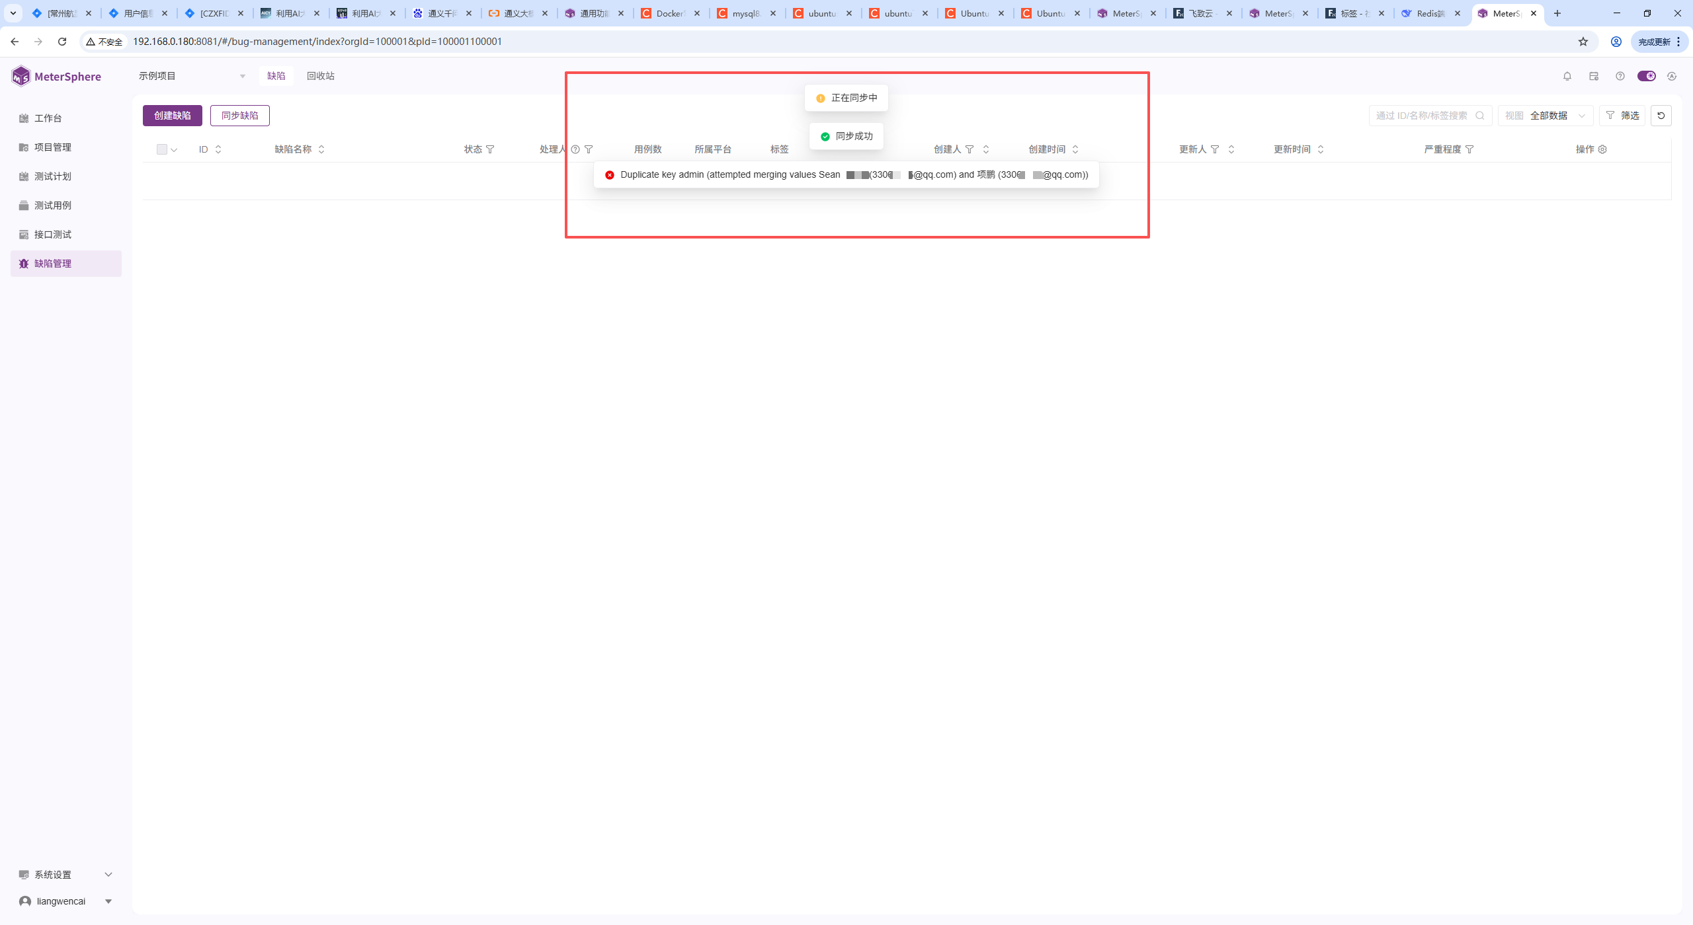Click the task center icon beside bell
The width and height of the screenshot is (1693, 925).
[x=1593, y=76]
